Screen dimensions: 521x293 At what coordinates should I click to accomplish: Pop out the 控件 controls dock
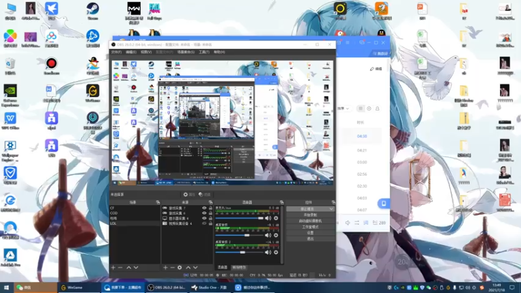click(333, 202)
